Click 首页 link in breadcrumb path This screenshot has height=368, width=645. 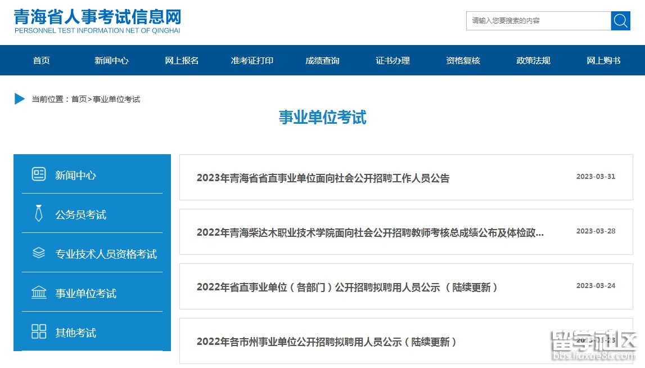click(x=79, y=100)
